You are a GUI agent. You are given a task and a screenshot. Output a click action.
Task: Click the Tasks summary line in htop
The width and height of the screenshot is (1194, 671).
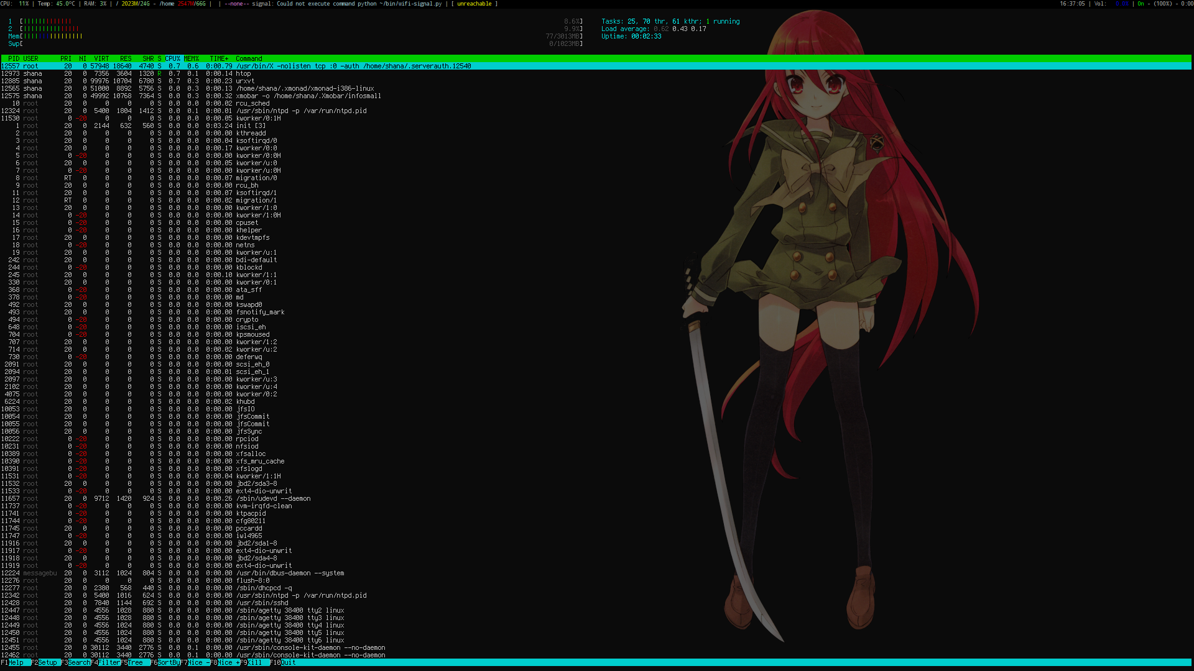670,21
